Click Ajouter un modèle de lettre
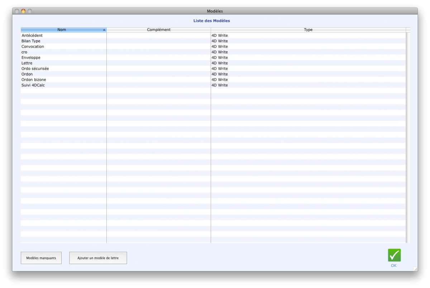The height and width of the screenshot is (288, 430). point(98,258)
